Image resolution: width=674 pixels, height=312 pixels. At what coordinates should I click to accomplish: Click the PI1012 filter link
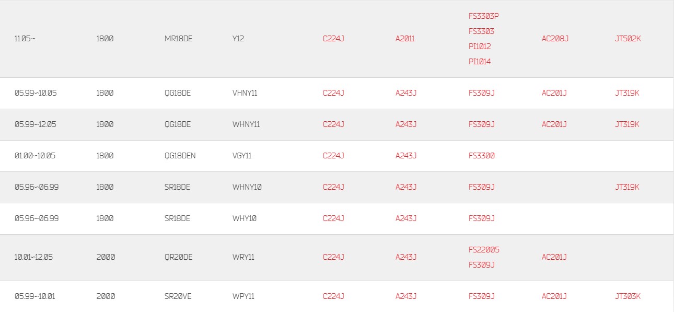480,46
